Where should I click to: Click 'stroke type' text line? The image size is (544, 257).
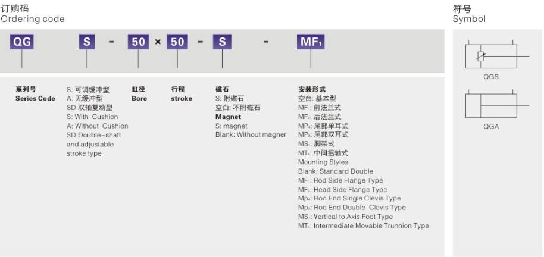click(84, 153)
